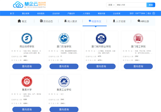Image resolution: width=161 pixels, height=112 pixels.
Task: Click the 集美工业学校 school emblem
Action: tap(64, 82)
